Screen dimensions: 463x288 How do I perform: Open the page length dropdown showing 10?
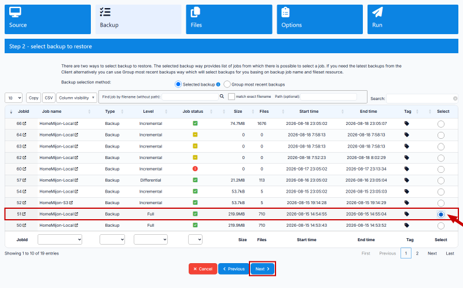13,98
